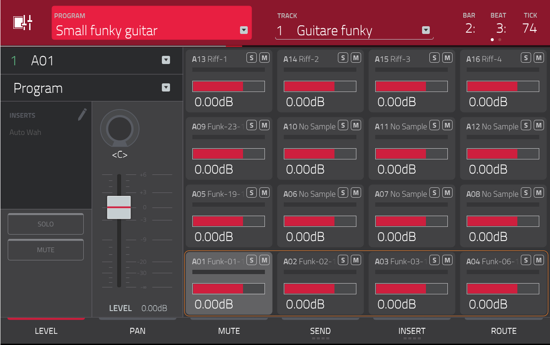Screen dimensions: 550x345
Task: Click the MPC main menu icon
Action: [x=24, y=22]
